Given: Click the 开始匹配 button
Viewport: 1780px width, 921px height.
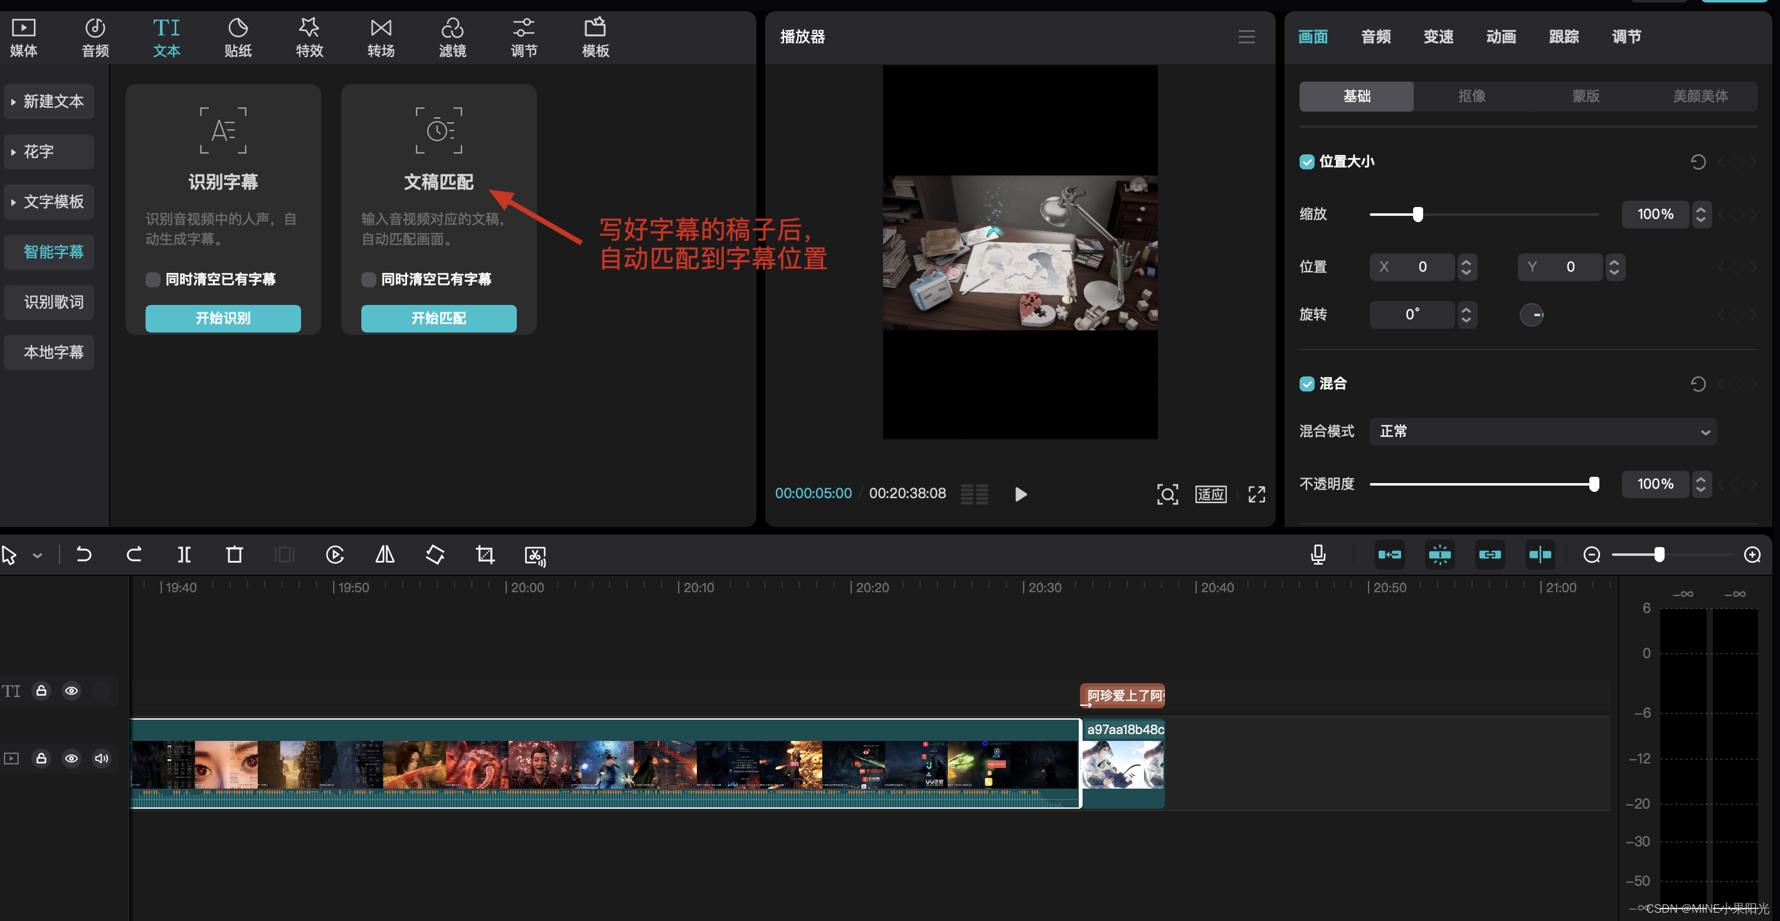Looking at the screenshot, I should pyautogui.click(x=439, y=318).
